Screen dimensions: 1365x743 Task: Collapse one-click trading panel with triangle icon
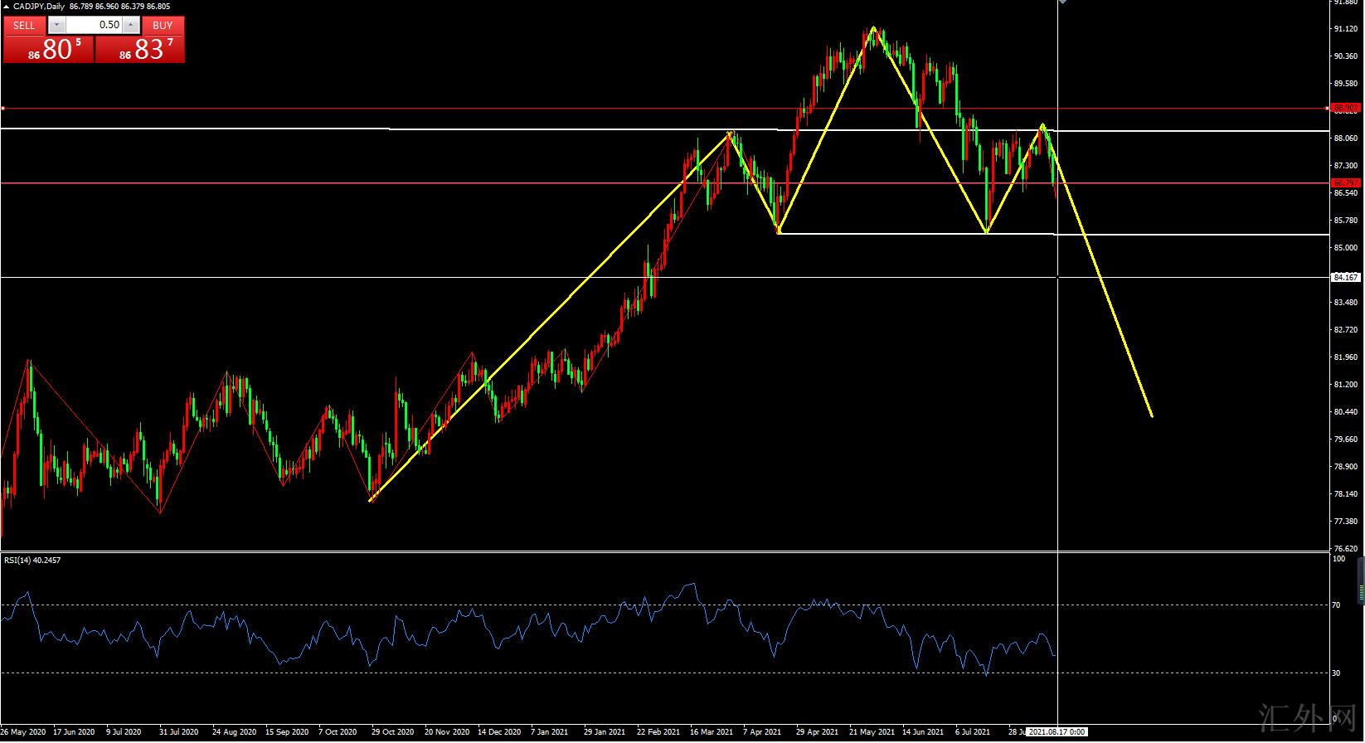[7, 7]
